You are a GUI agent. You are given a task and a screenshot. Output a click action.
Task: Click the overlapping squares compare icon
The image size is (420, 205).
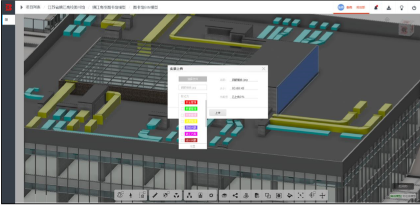268,195
